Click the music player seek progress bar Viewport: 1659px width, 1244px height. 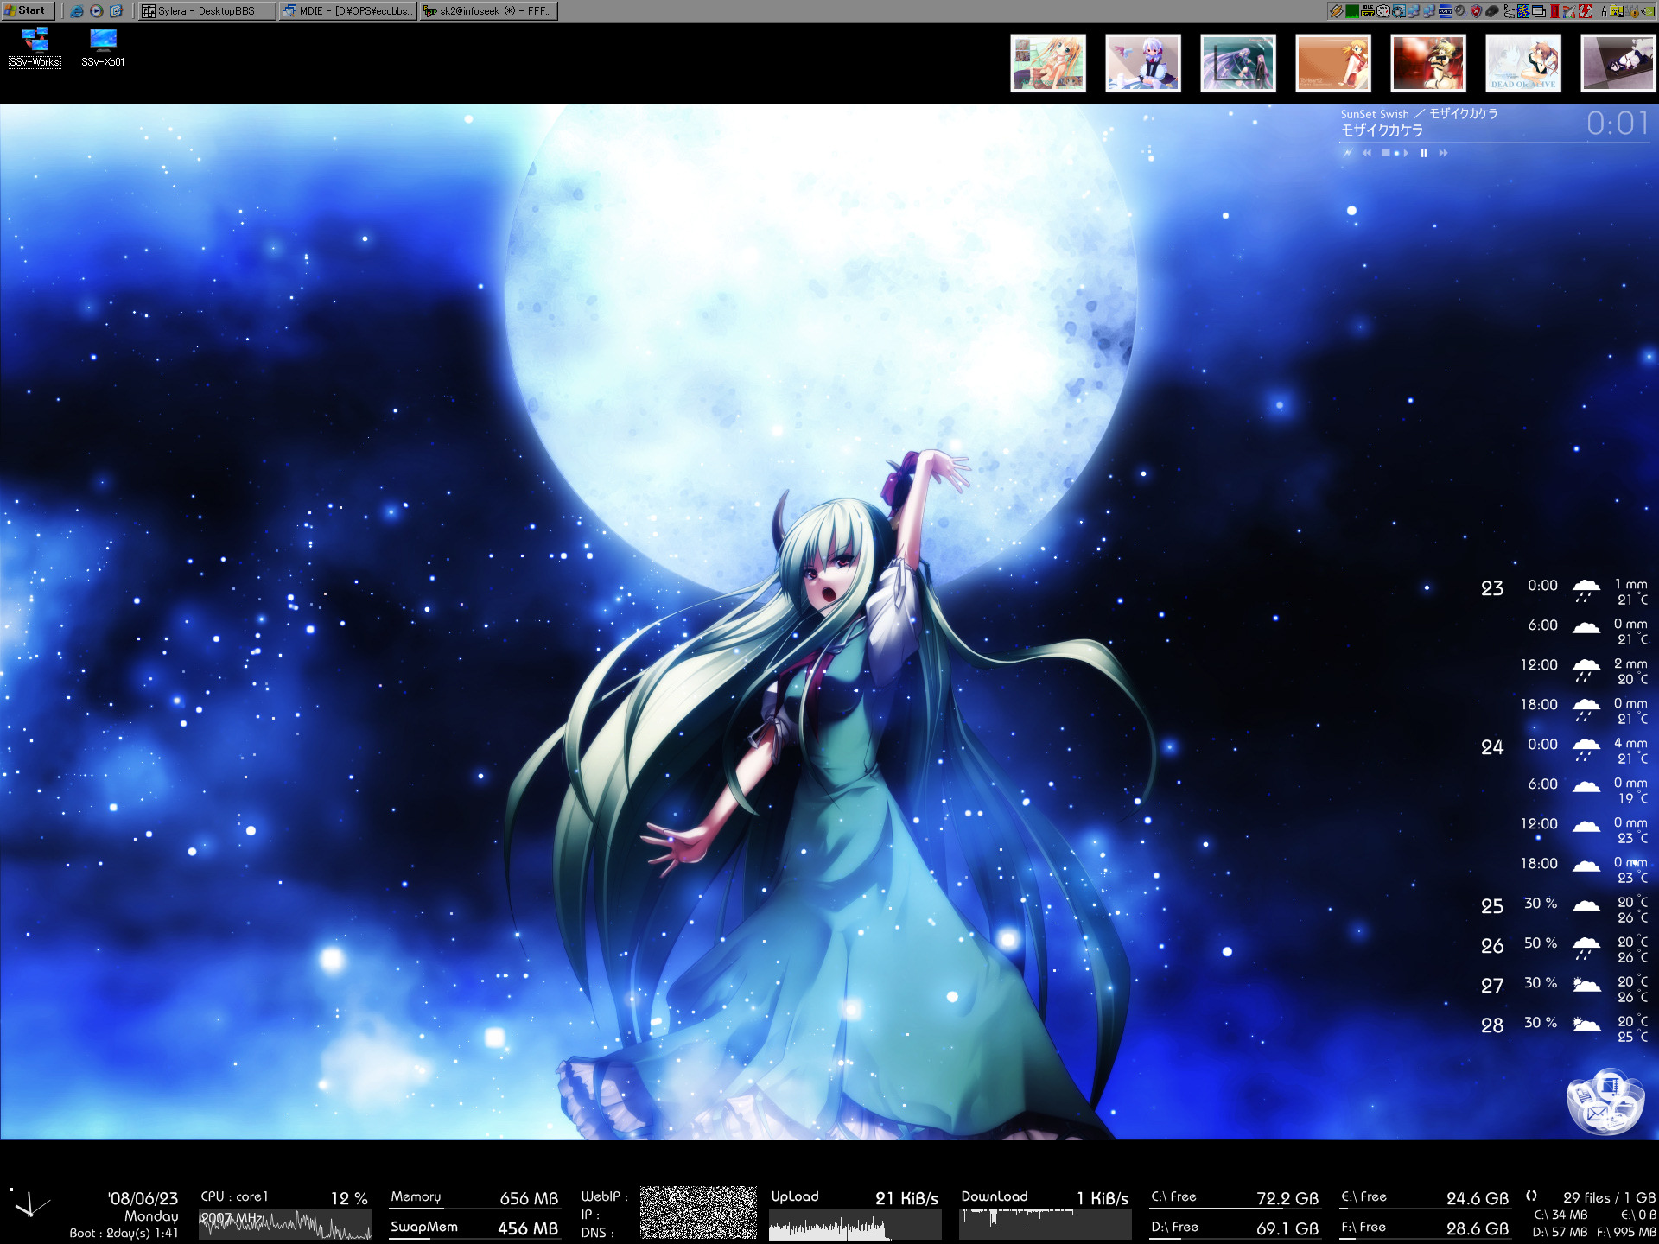point(1495,142)
